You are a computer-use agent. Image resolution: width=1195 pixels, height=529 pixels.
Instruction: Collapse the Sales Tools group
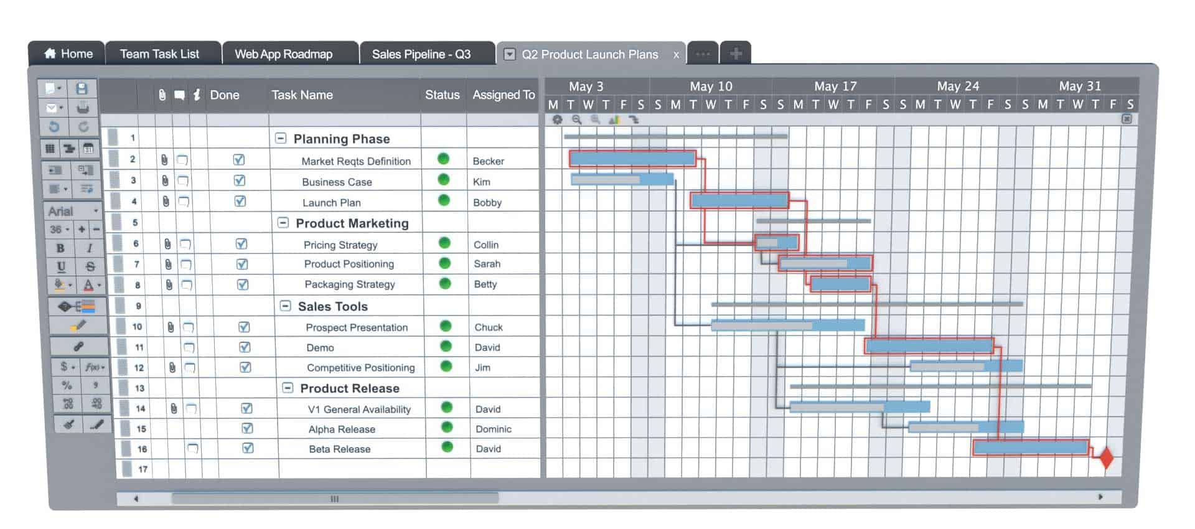coord(285,306)
